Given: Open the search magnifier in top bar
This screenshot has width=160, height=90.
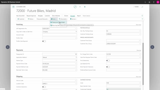Looking at the screenshot, I should point(145,2).
